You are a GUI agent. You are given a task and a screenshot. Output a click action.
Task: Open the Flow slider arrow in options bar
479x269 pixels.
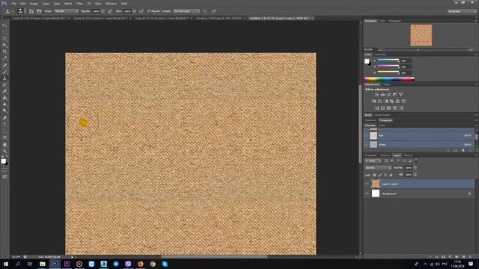pos(134,11)
